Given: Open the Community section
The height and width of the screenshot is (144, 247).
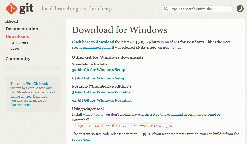Looking at the screenshot, I should pyautogui.click(x=18, y=59).
